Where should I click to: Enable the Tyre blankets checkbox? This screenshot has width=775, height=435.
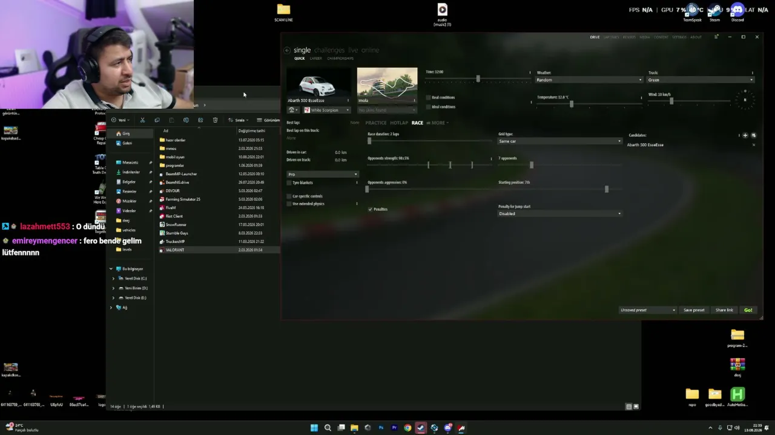pyautogui.click(x=289, y=182)
